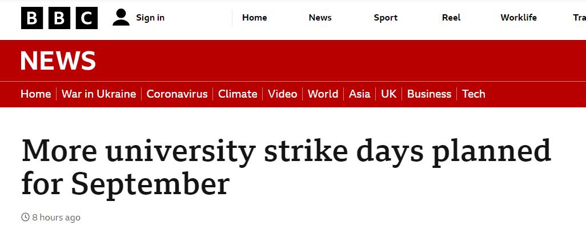Click the clock icon beside timestamp
Viewport: 586px width, 229px height.
point(25,217)
